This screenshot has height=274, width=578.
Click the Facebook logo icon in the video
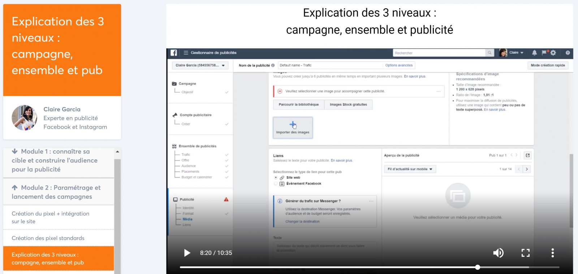coord(174,53)
